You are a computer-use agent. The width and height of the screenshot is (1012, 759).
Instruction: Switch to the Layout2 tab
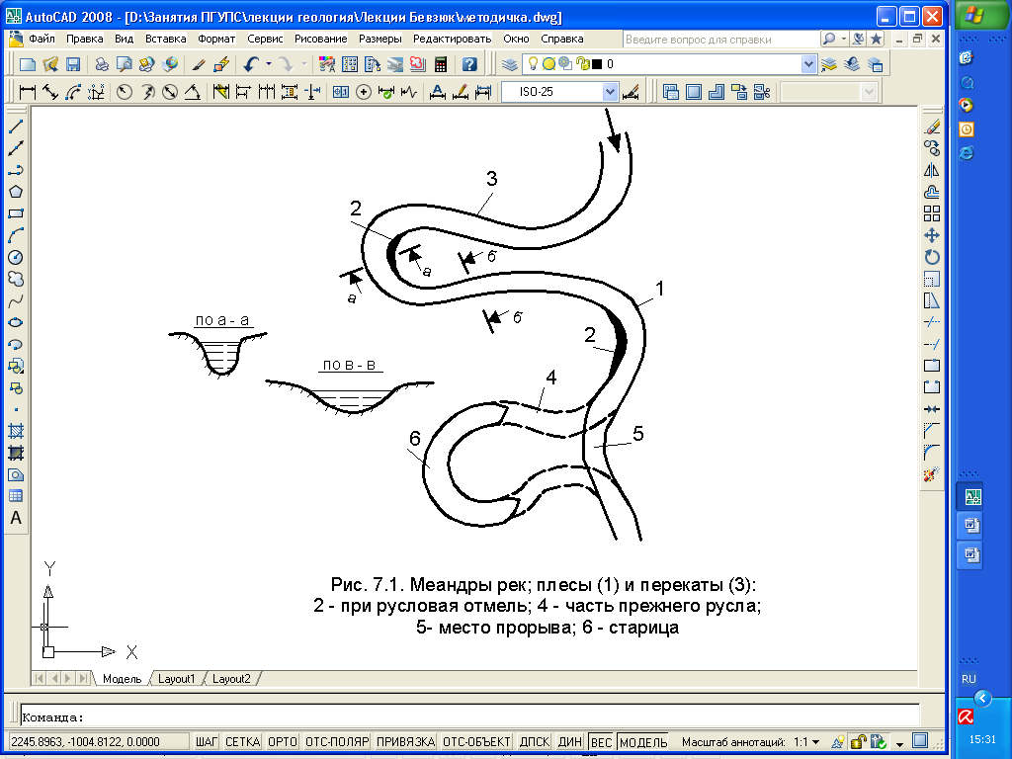(231, 679)
